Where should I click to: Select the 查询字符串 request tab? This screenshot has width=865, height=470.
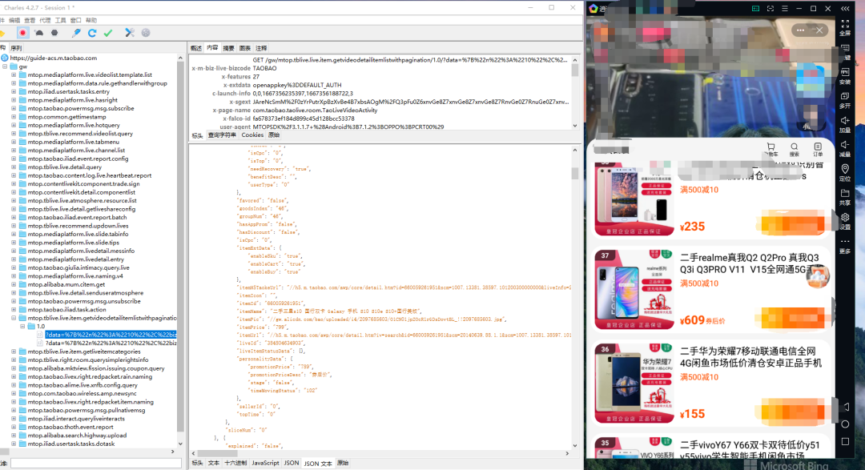coord(222,135)
